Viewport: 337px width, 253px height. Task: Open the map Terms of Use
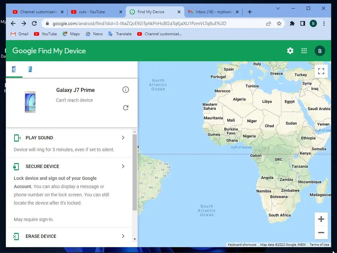[319, 245]
